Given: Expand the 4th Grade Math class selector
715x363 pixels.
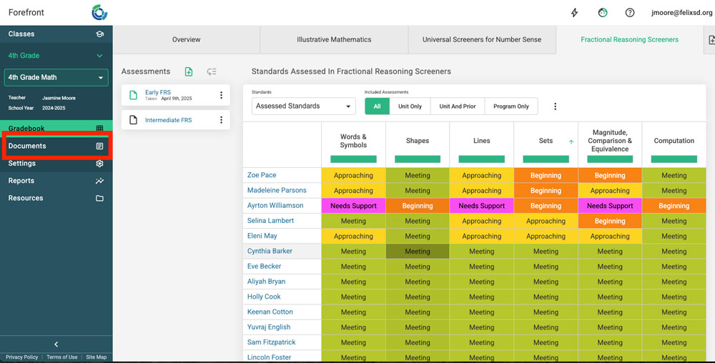Looking at the screenshot, I should (56, 77).
